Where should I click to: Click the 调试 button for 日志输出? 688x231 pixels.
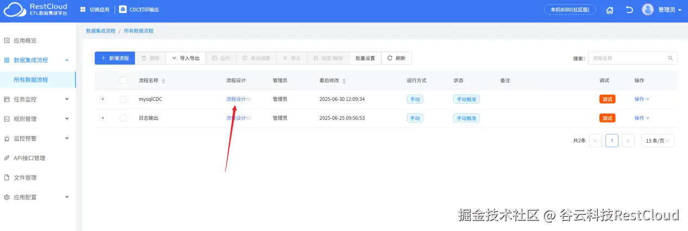[607, 118]
